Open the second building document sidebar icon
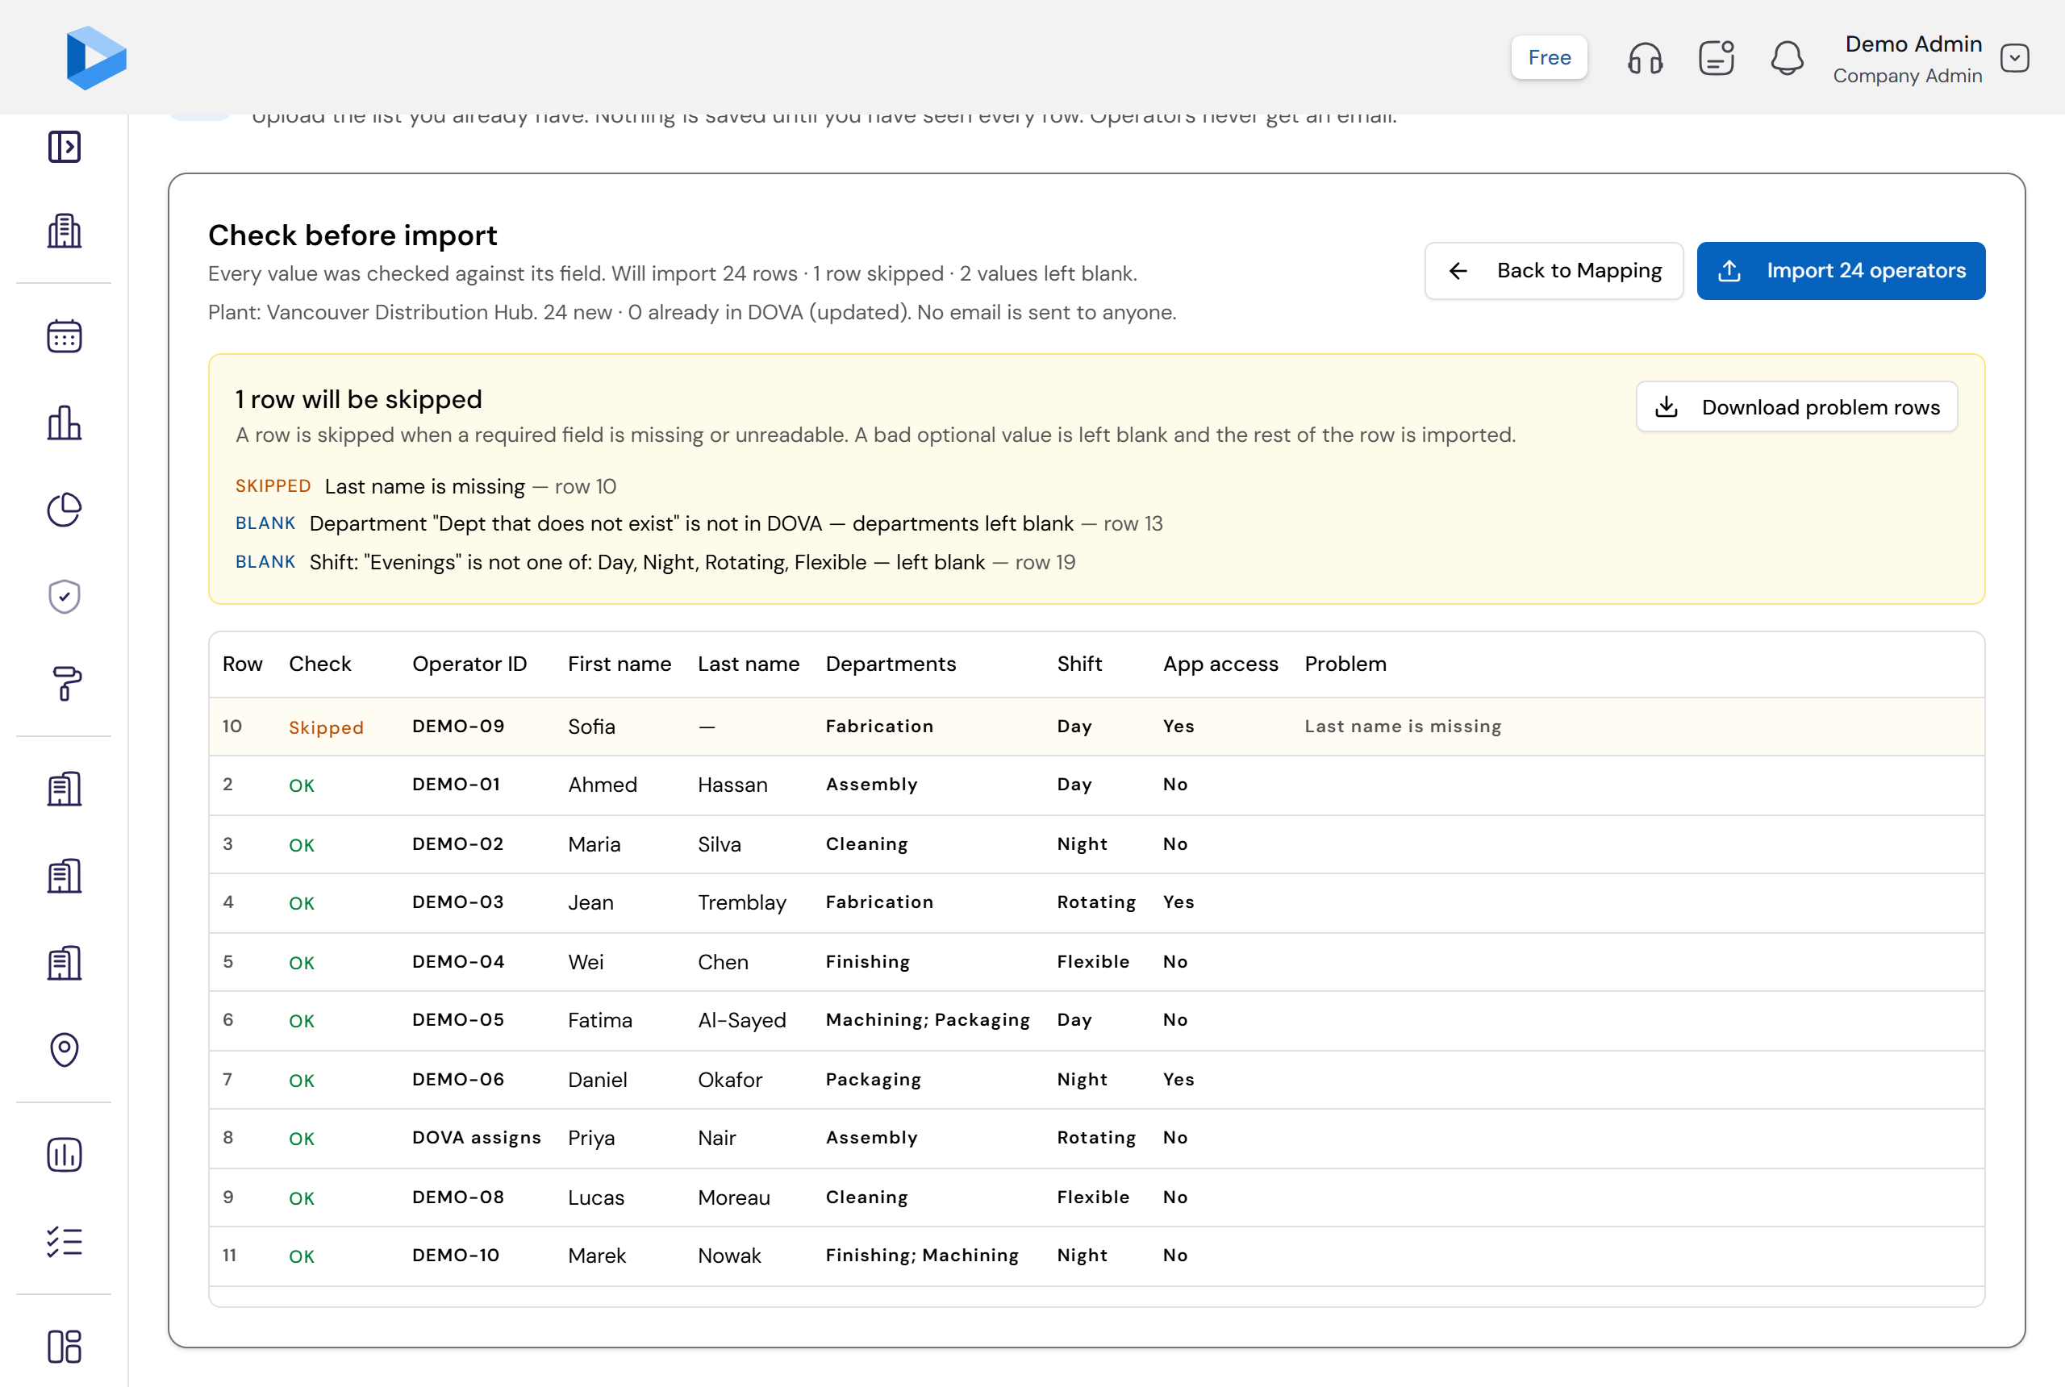Screen dimensions: 2065x1387 pyautogui.click(x=64, y=875)
